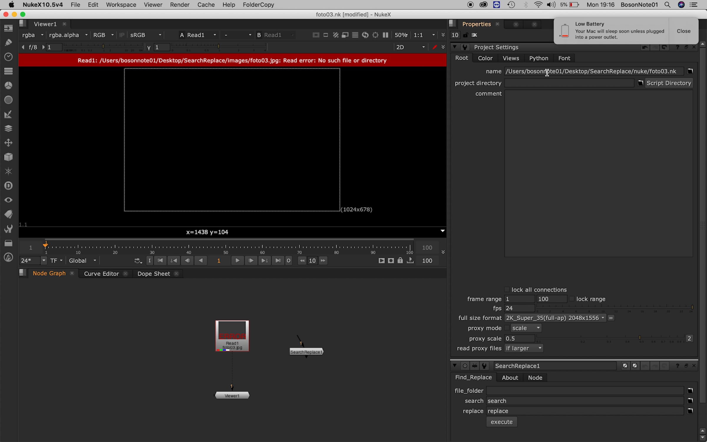Enable the lock range checkbox
707x442 pixels.
tap(571, 299)
